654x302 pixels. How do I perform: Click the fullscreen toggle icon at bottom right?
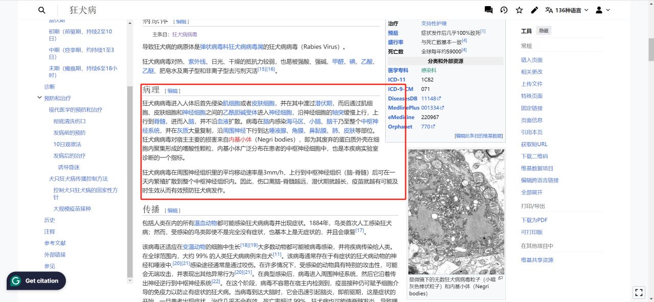638,292
